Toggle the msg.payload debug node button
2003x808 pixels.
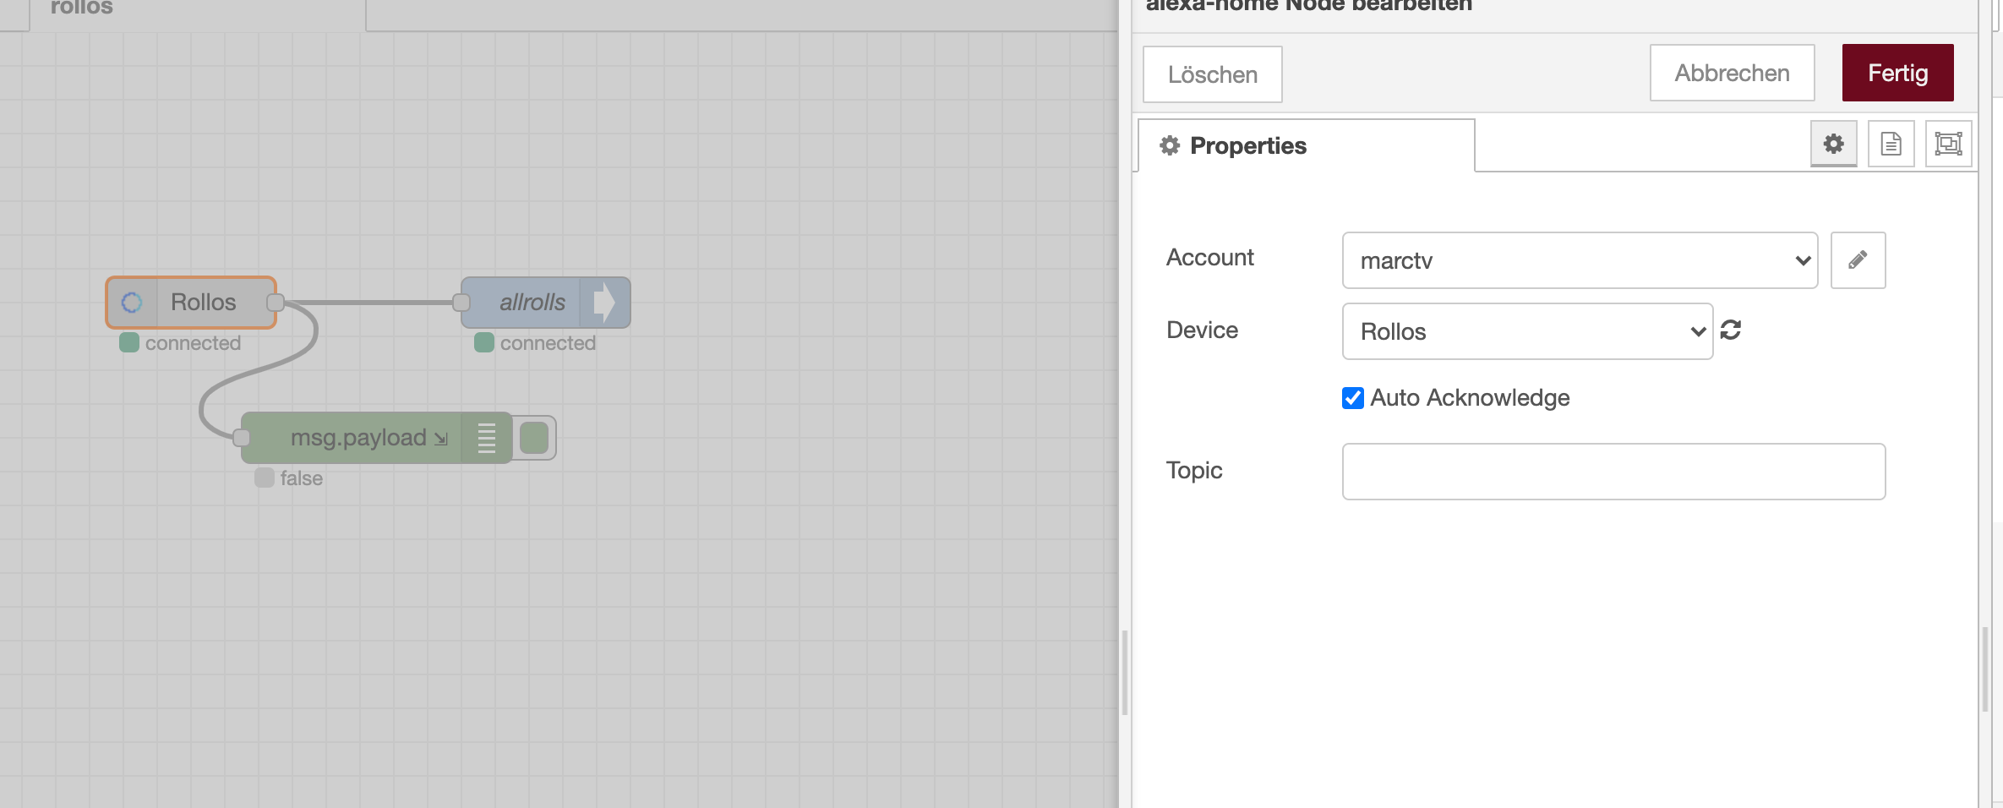(x=534, y=438)
